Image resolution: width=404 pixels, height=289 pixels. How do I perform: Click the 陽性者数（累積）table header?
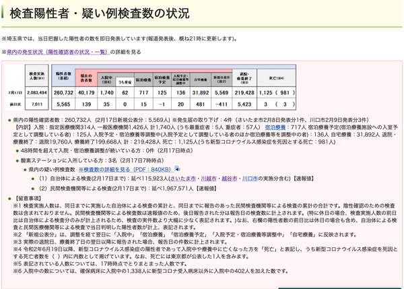pyautogui.click(x=63, y=75)
